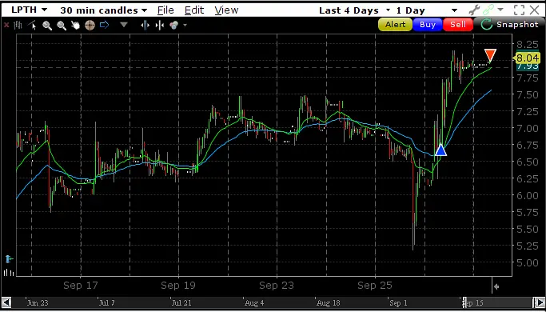Click the Sep 23 date axis label
This screenshot has width=546, height=312.
pyautogui.click(x=277, y=286)
